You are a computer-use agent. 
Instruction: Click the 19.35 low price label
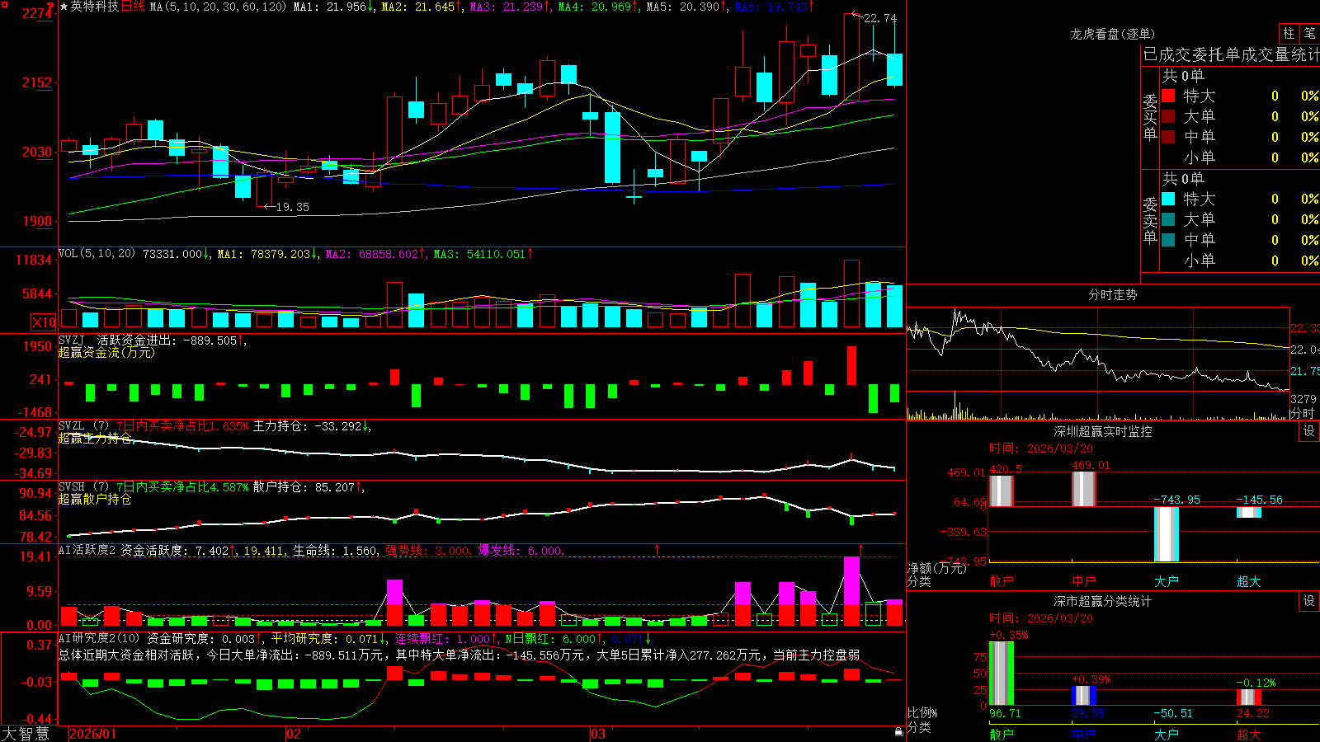[293, 207]
